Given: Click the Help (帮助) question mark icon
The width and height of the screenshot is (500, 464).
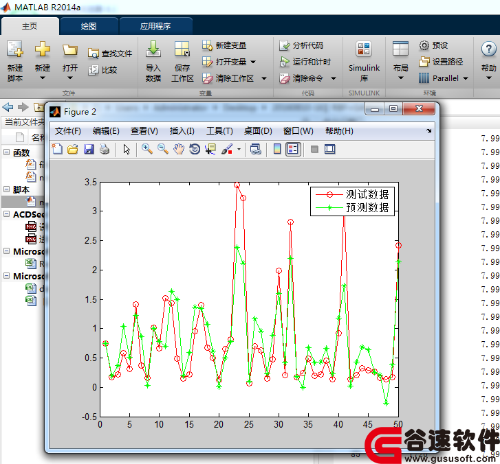Looking at the screenshot, I should click(488, 49).
